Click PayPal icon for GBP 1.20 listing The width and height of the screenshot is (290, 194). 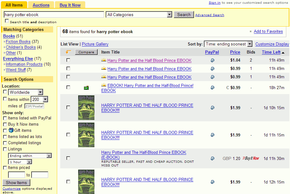point(212,158)
